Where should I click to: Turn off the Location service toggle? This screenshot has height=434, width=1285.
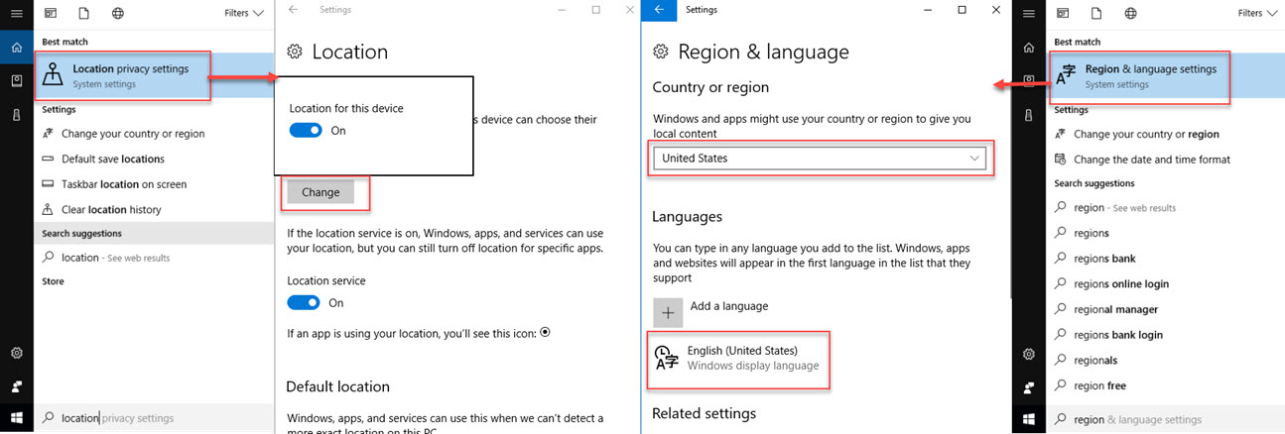click(304, 302)
